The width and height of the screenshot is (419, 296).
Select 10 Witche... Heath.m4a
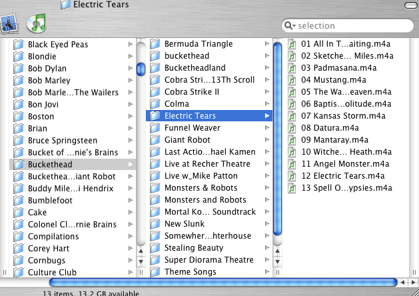[346, 152]
